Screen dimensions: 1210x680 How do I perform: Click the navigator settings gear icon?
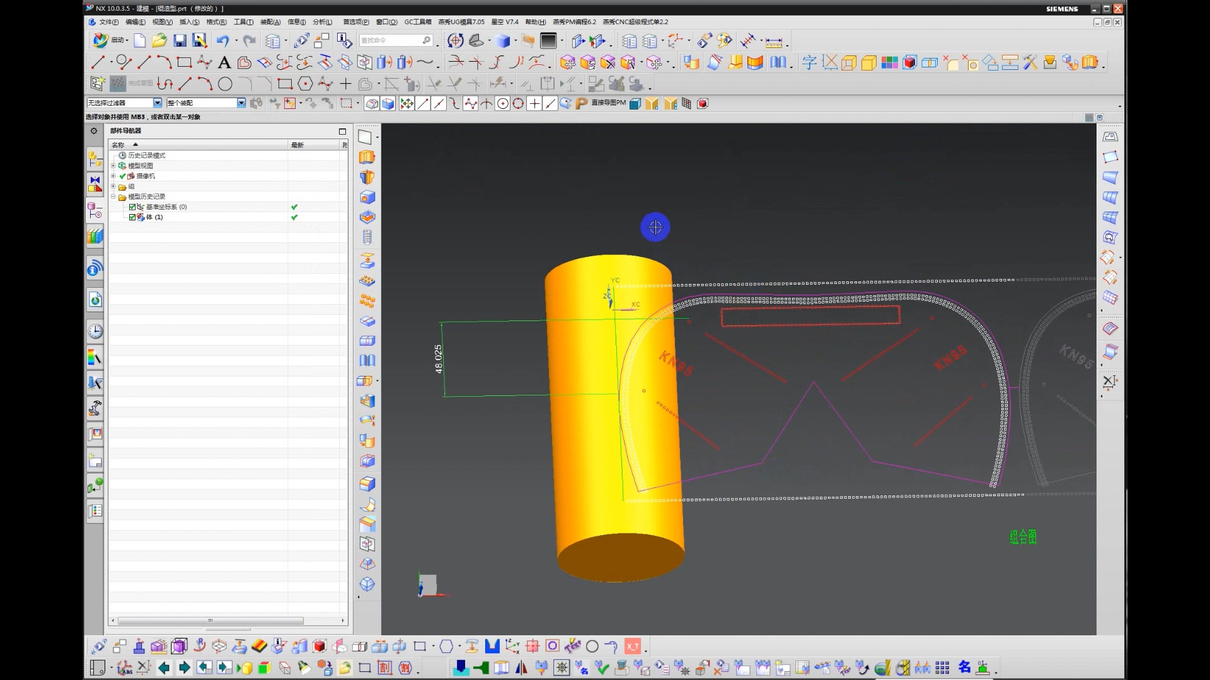pos(94,131)
